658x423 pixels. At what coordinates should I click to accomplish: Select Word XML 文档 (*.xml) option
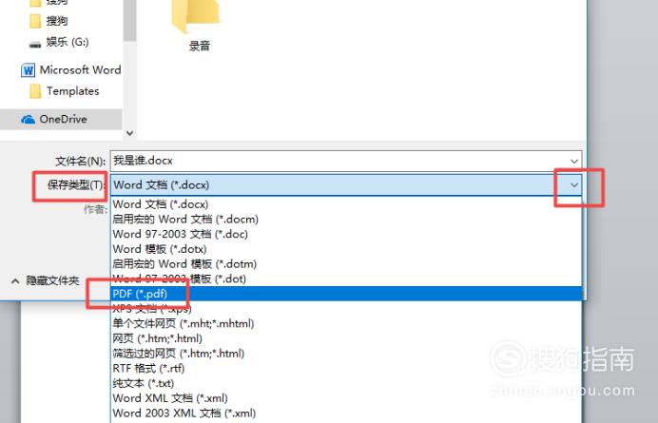pos(346,398)
